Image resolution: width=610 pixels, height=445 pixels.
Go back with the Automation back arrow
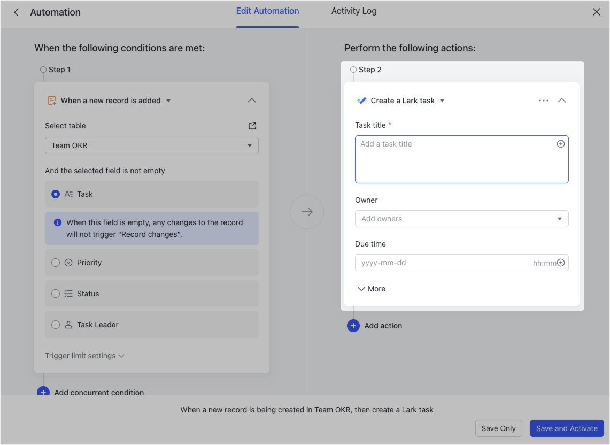(x=17, y=12)
